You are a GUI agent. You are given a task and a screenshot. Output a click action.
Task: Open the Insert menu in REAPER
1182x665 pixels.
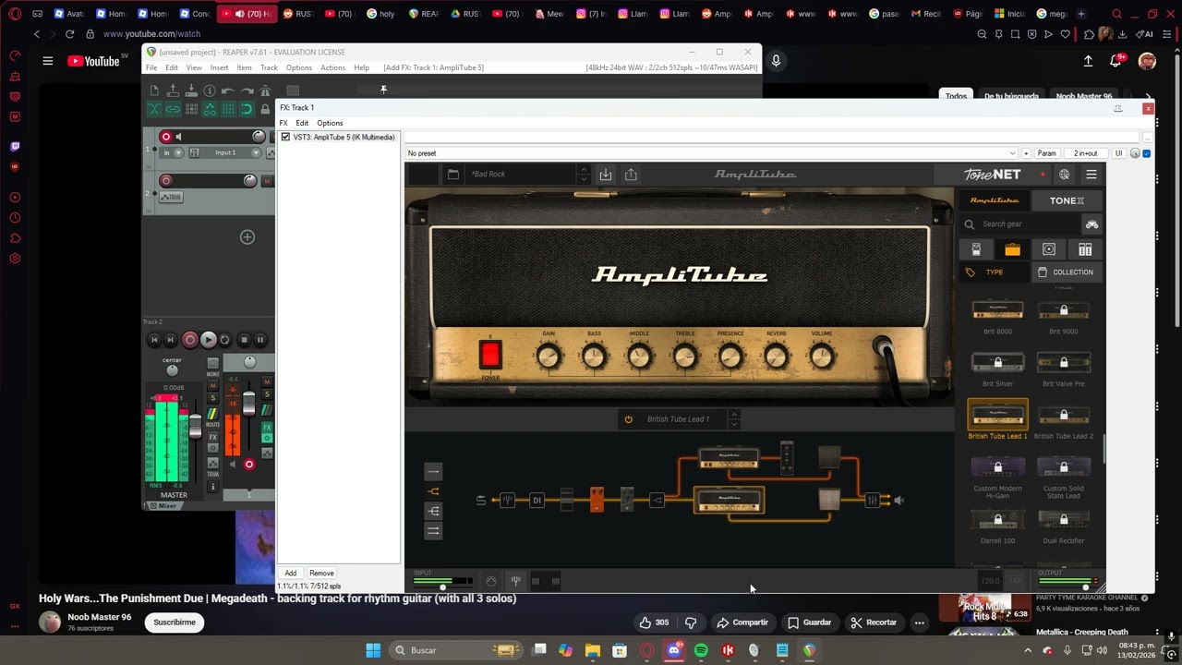pos(219,67)
